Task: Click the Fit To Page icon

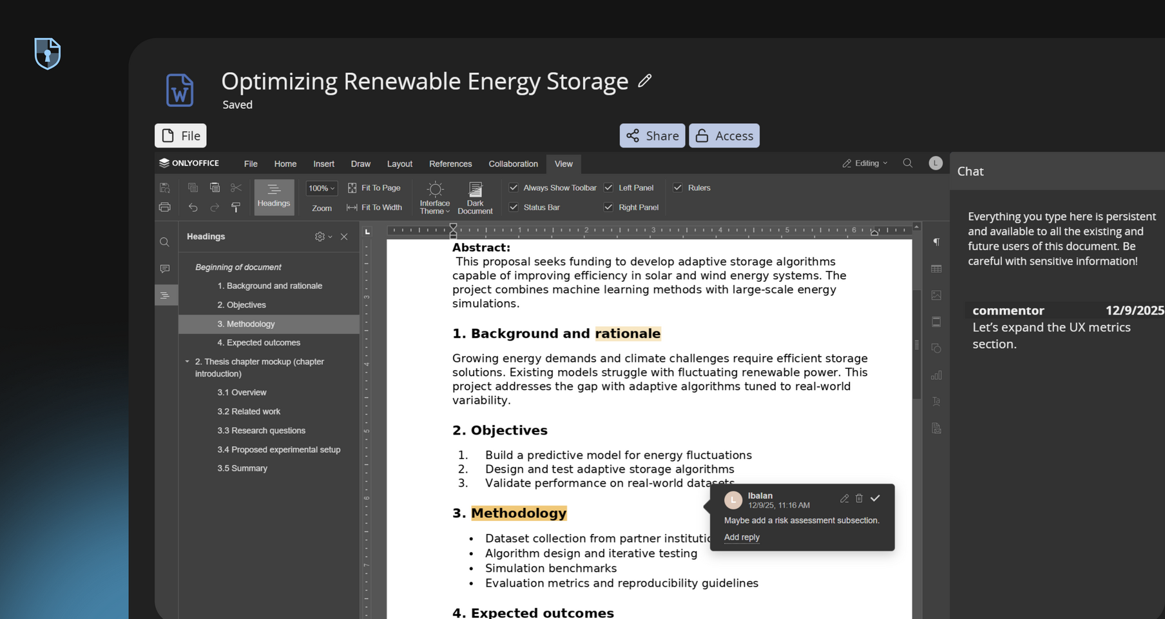Action: pos(352,188)
